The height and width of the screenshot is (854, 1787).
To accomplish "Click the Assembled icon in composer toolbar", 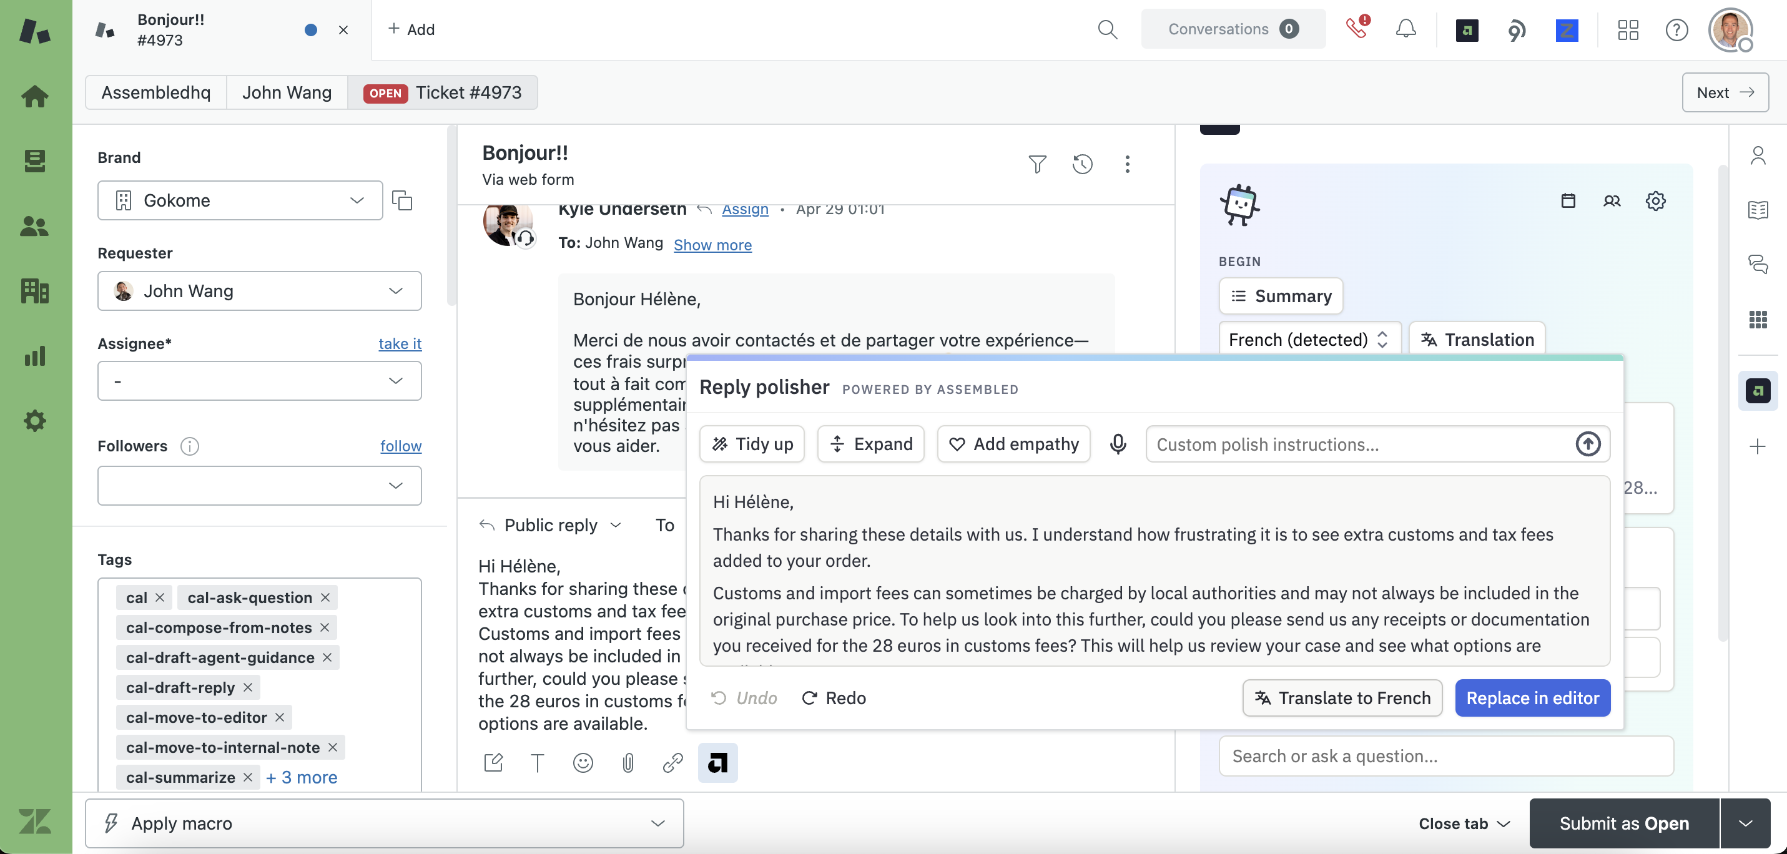I will coord(717,763).
